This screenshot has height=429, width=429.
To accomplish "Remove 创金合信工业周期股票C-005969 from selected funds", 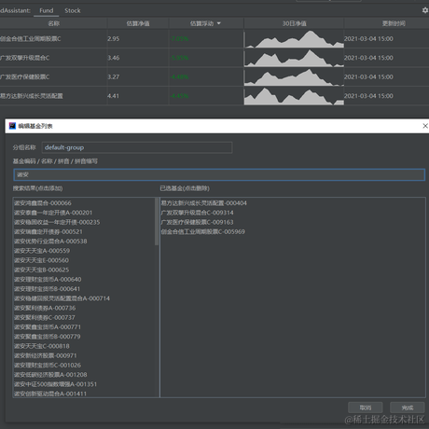I will click(203, 231).
